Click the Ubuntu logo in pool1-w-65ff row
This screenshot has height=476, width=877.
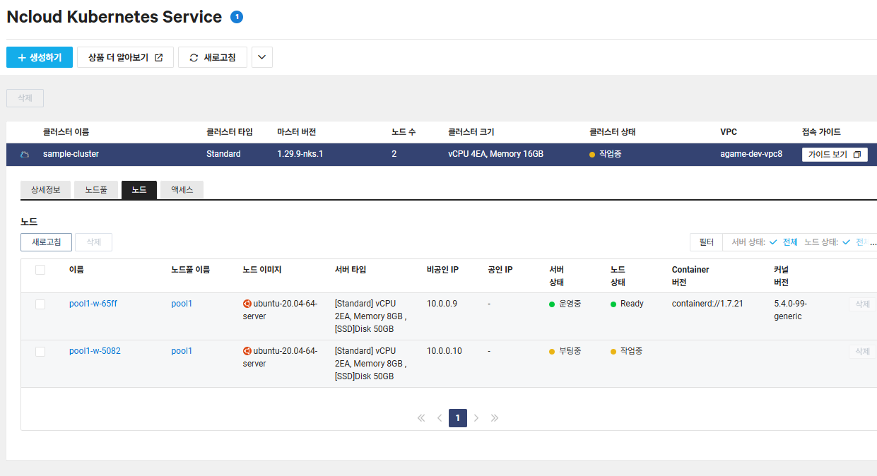pyautogui.click(x=247, y=304)
